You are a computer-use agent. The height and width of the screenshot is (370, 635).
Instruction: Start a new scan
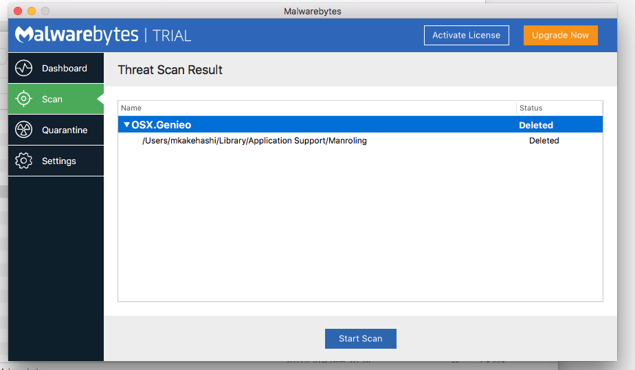point(360,338)
